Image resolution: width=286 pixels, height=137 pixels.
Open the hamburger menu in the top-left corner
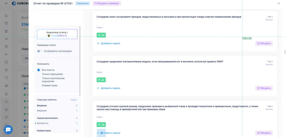6,3
